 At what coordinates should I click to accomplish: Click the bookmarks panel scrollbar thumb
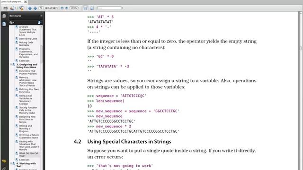[41, 55]
